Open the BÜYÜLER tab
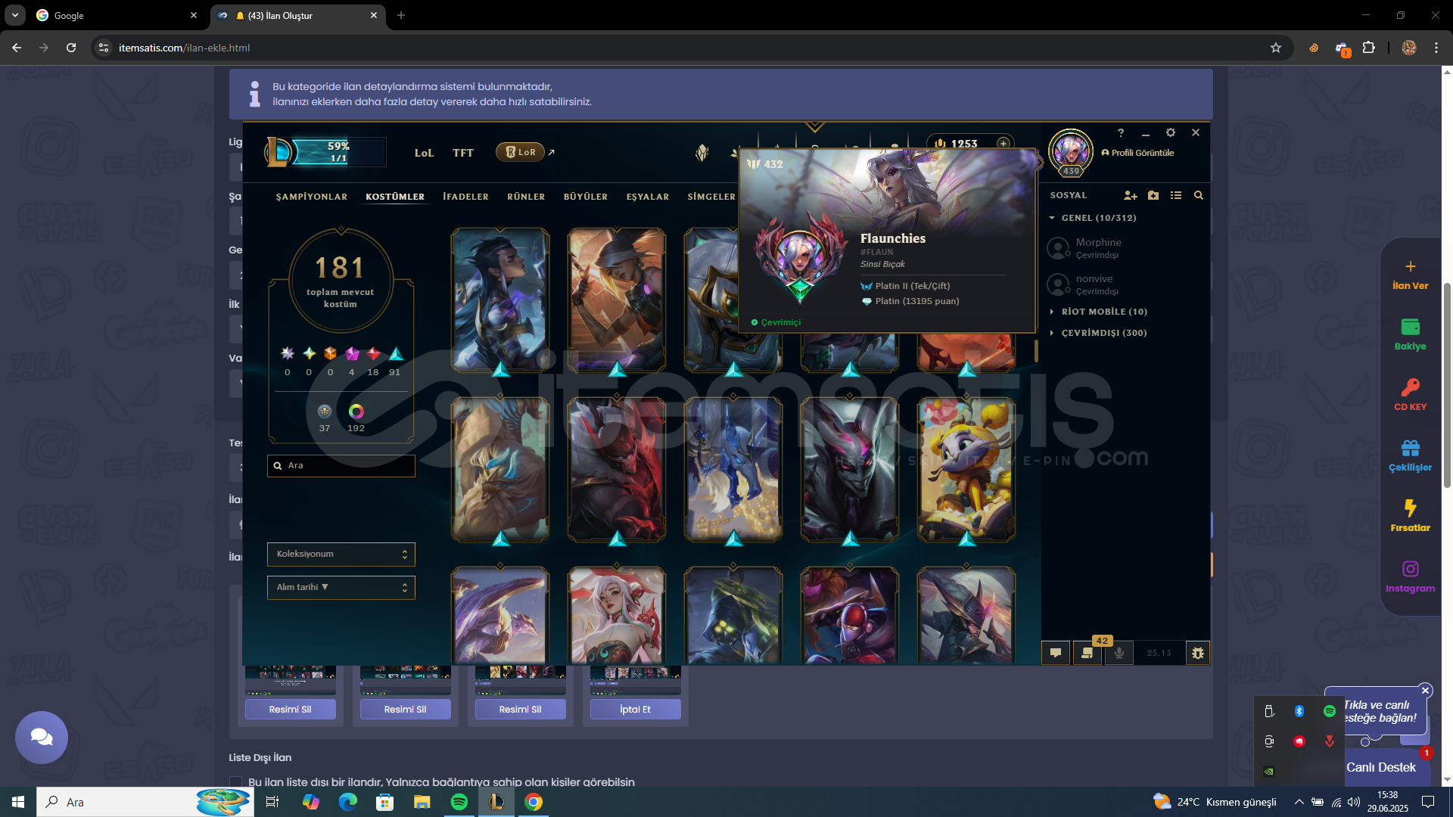The height and width of the screenshot is (817, 1453). tap(586, 197)
